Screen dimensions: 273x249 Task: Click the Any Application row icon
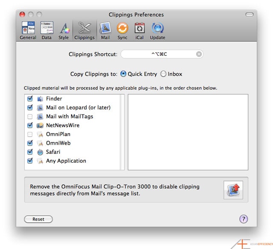coord(40,161)
